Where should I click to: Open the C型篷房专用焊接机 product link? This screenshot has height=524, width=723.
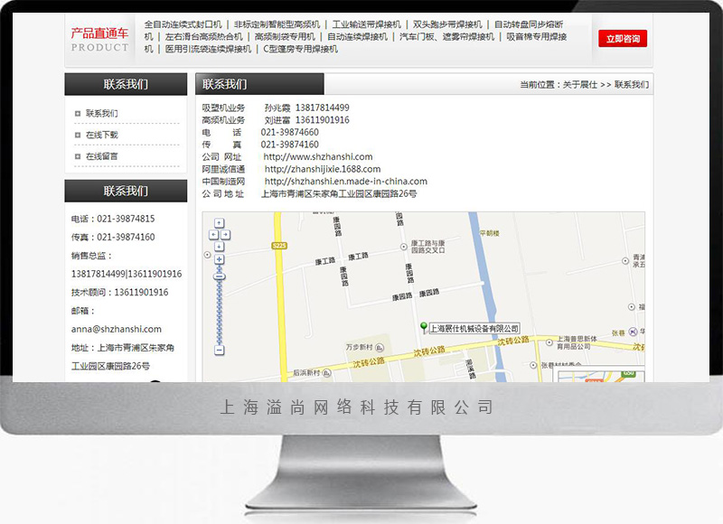tap(300, 50)
